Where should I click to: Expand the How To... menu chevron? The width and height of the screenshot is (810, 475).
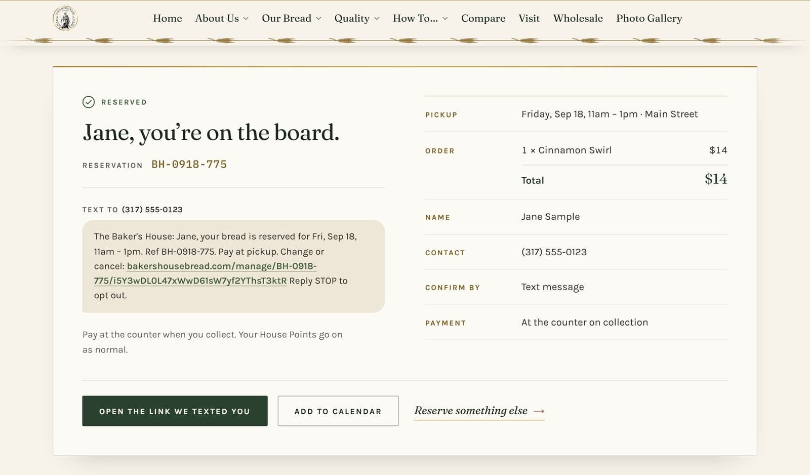[x=445, y=19]
